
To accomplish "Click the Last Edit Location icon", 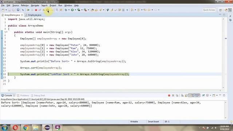I will [x=145, y=10].
